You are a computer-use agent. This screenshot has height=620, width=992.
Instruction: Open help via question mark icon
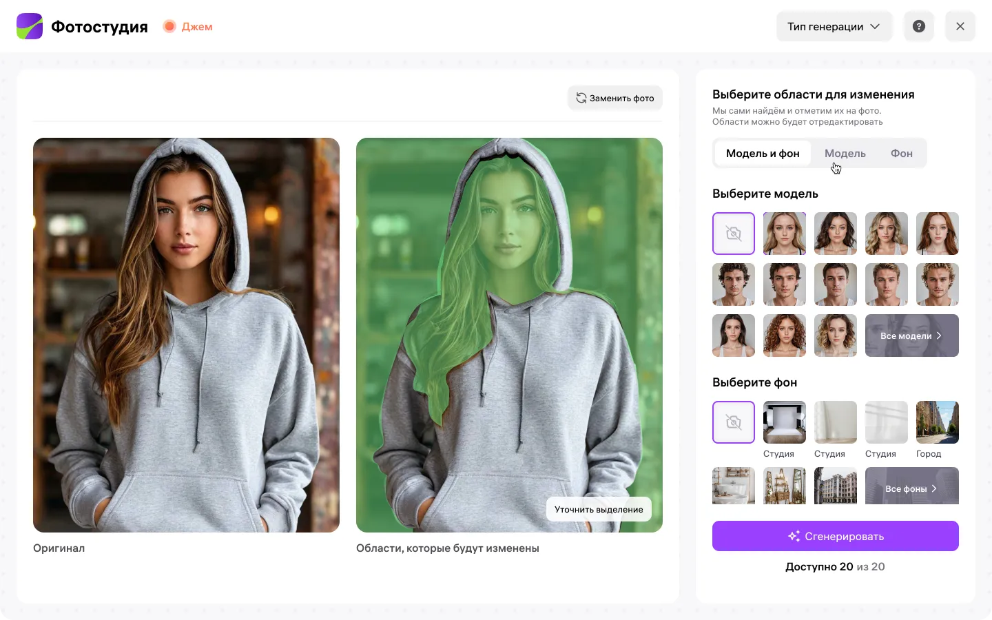918,26
